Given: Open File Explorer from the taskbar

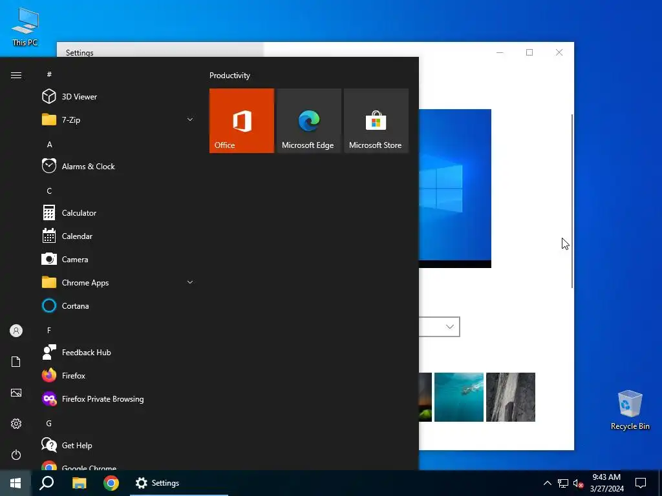Looking at the screenshot, I should click(x=80, y=483).
